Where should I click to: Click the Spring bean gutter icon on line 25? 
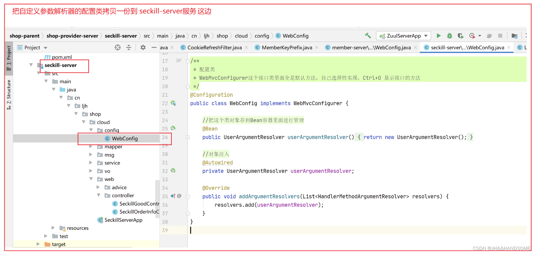(x=173, y=128)
